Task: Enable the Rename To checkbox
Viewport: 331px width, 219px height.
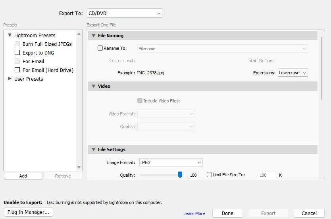Action: point(100,48)
